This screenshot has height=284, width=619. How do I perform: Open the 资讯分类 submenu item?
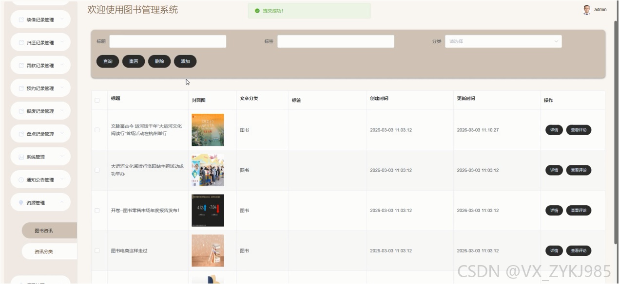click(x=49, y=252)
